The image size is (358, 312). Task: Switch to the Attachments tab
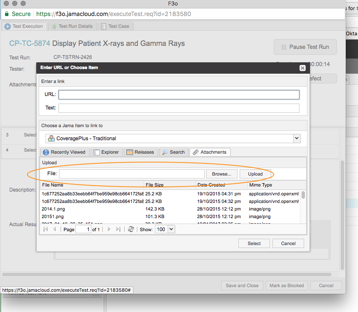point(210,152)
